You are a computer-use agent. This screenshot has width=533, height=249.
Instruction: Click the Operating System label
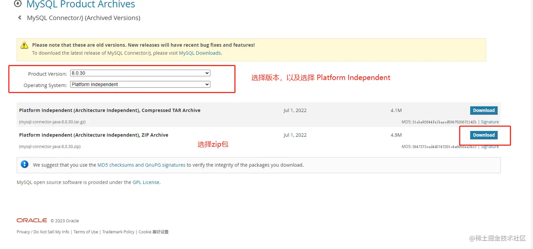tap(45, 85)
